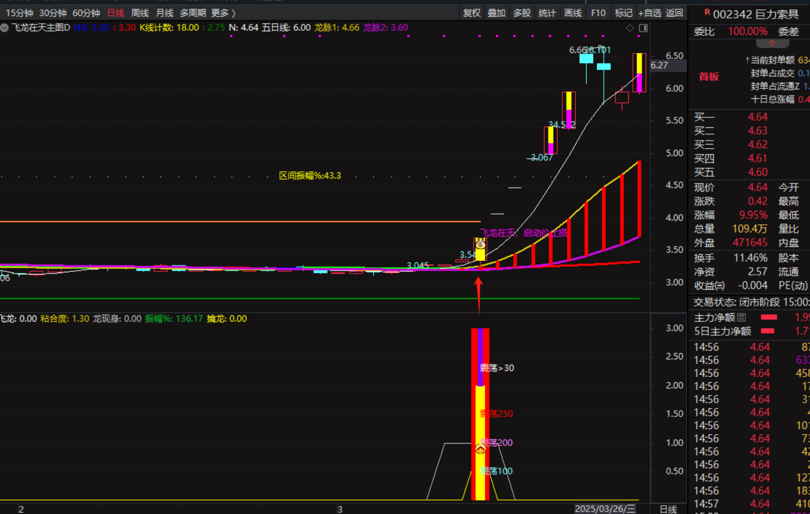Click the money bag marker on the candlestick
Image resolution: width=810 pixels, height=514 pixels.
481,245
